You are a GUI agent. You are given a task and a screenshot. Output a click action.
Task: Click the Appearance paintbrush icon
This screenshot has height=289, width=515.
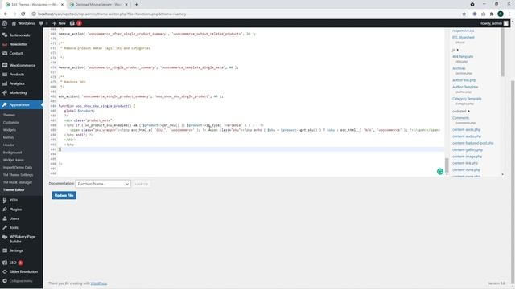pyautogui.click(x=5, y=105)
